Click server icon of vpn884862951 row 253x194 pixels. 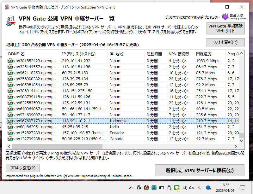(10, 127)
